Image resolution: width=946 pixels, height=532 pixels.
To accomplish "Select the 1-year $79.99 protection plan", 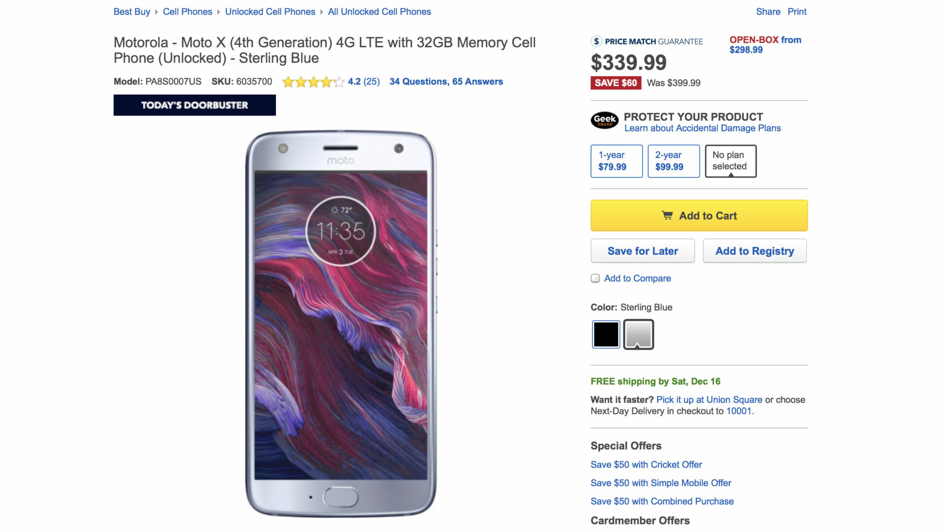I will (x=616, y=161).
